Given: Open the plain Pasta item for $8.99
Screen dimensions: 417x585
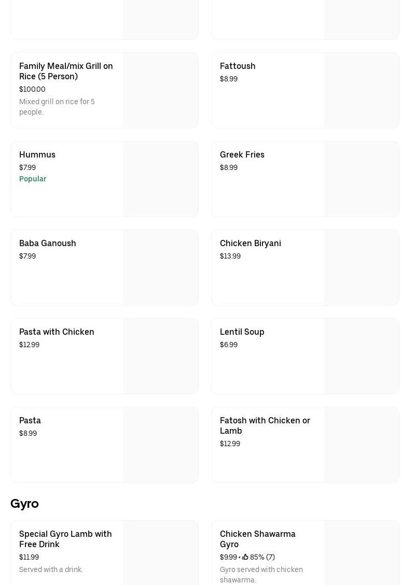Looking at the screenshot, I should pyautogui.click(x=30, y=421).
